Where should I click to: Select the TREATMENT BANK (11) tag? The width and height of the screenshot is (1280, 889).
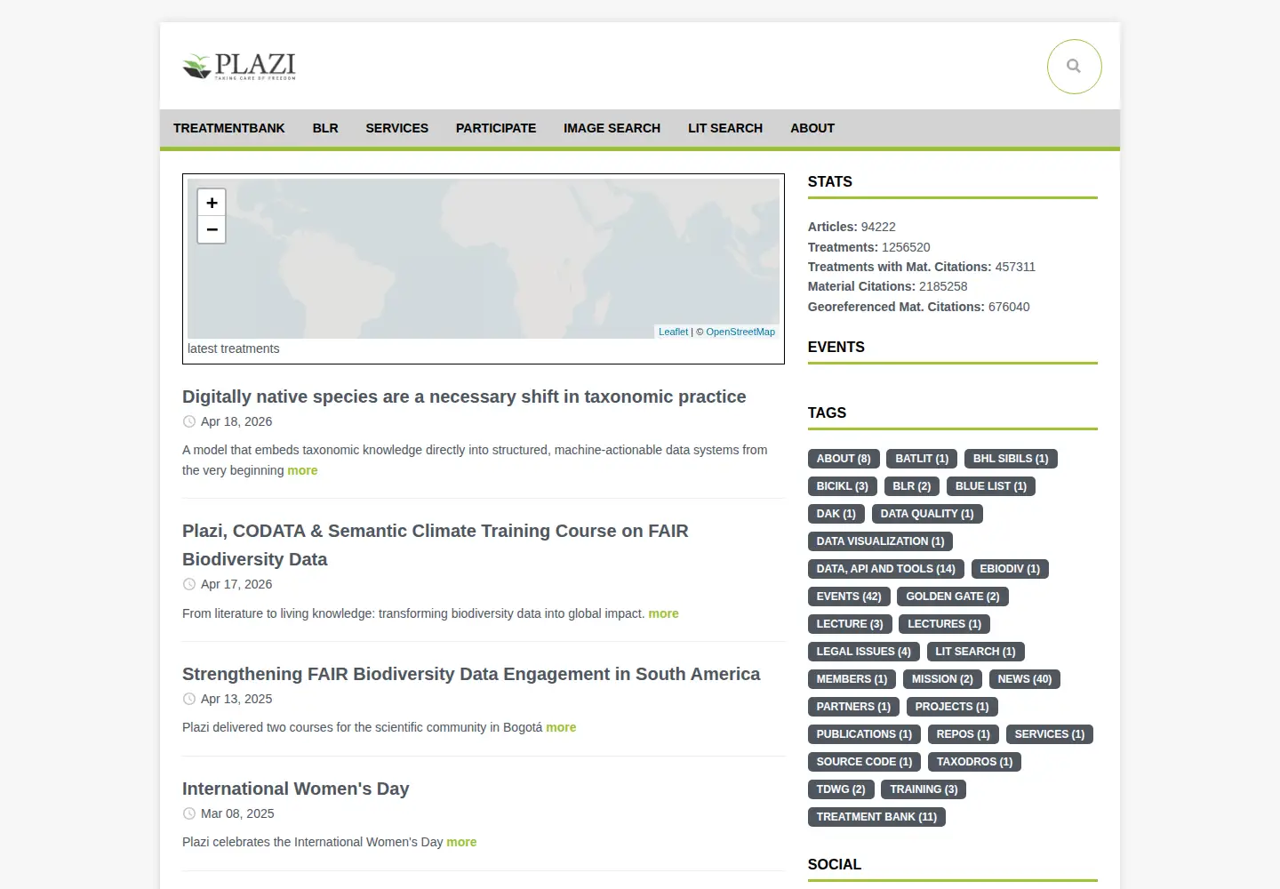(x=876, y=817)
